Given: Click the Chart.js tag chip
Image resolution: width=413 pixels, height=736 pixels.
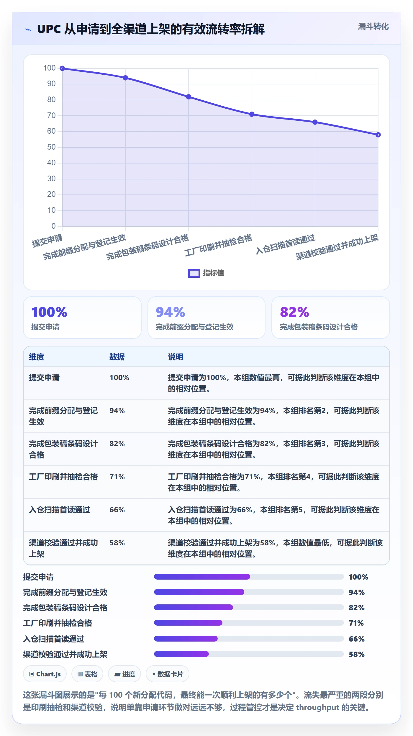Looking at the screenshot, I should (45, 674).
